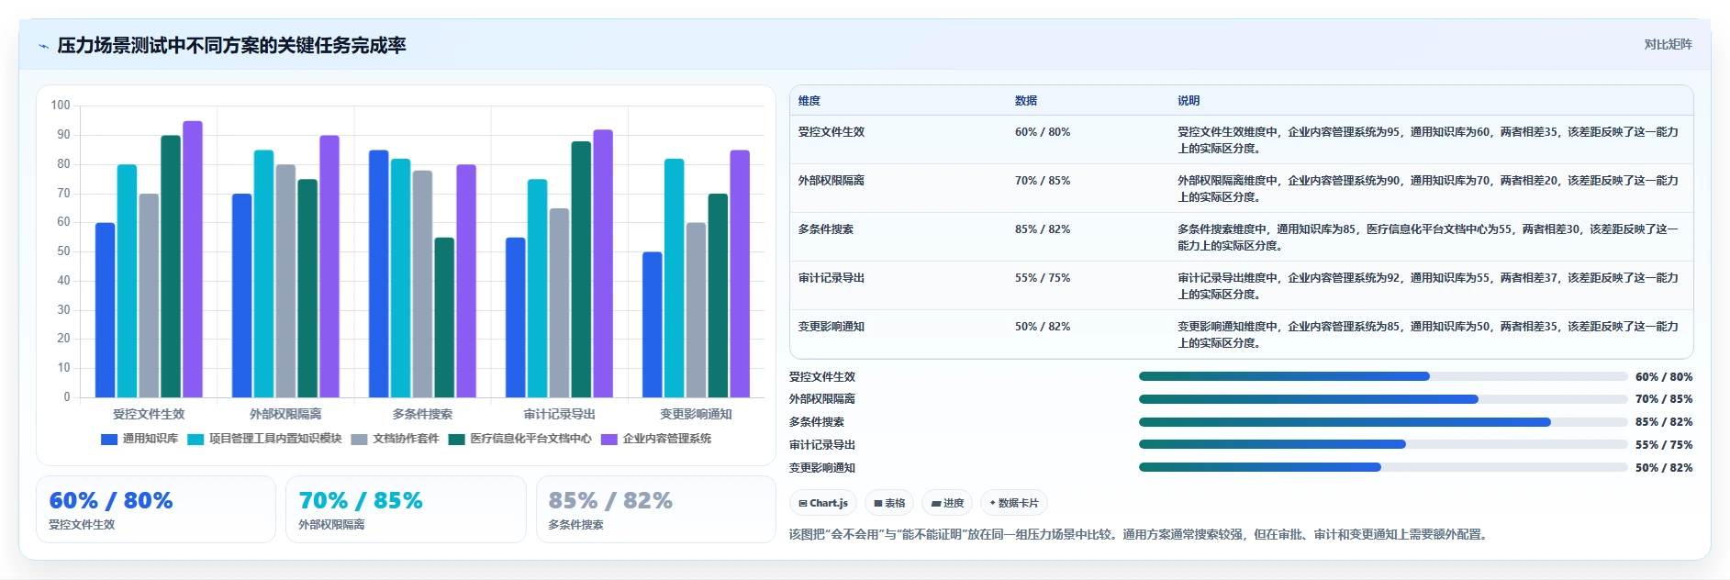
Task: Click the 数据卡片 chip
Action: coord(1014,503)
